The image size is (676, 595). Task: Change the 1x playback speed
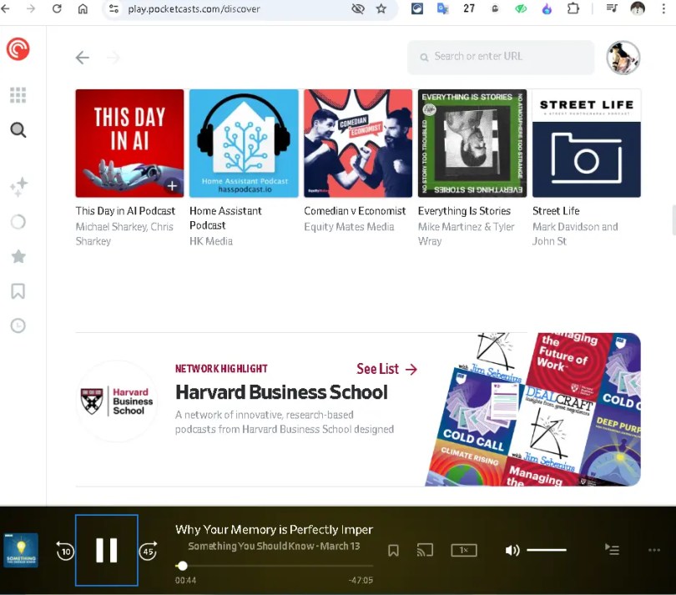coord(464,550)
